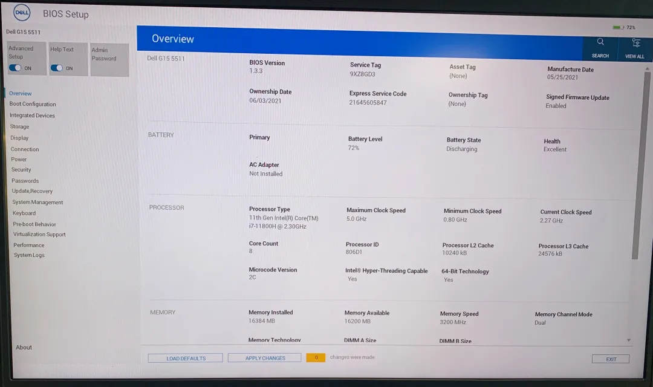Click Service Tag value 9XZ8GD3
The image size is (653, 387).
point(362,74)
